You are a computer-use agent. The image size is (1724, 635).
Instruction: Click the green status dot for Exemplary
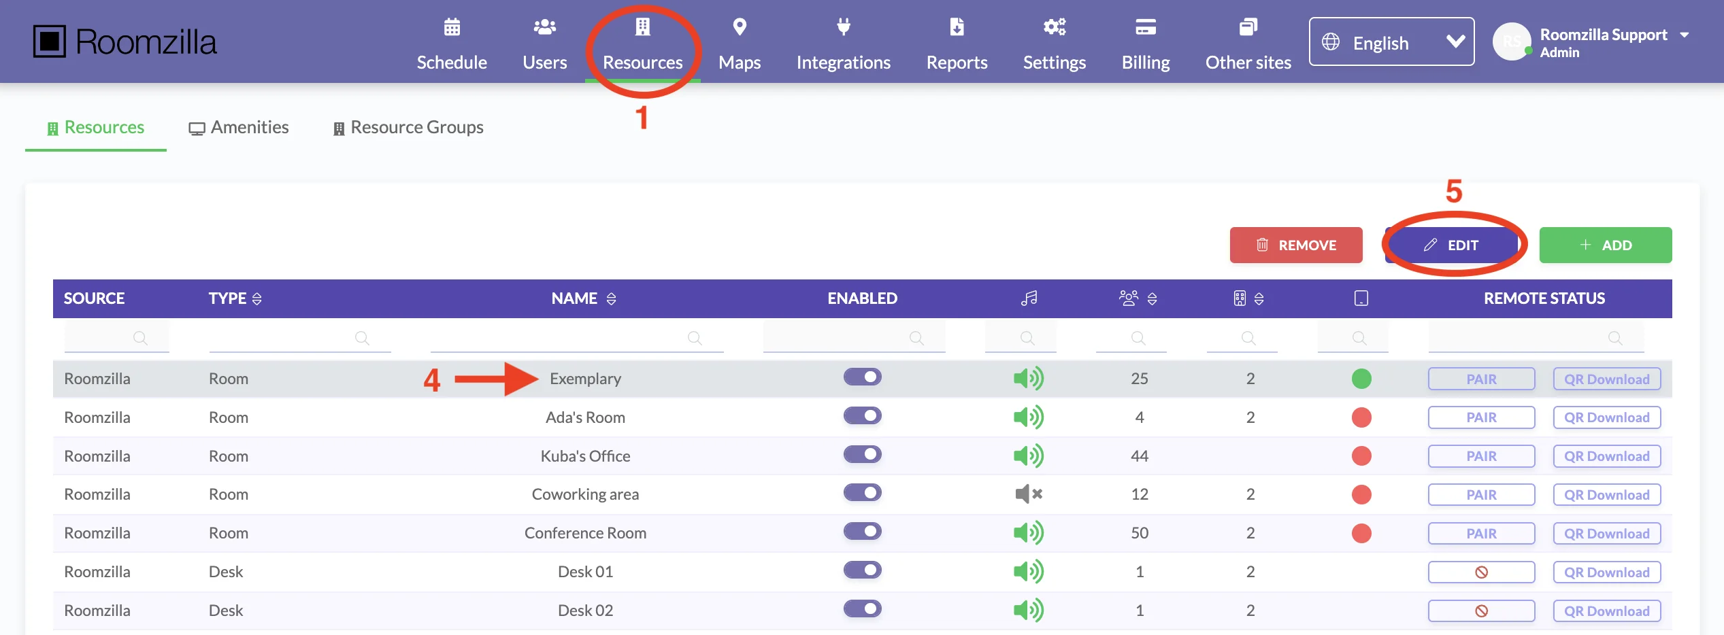(1361, 379)
